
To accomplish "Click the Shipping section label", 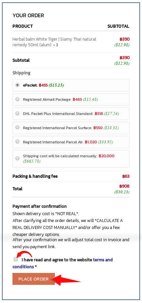I will 21,73.
